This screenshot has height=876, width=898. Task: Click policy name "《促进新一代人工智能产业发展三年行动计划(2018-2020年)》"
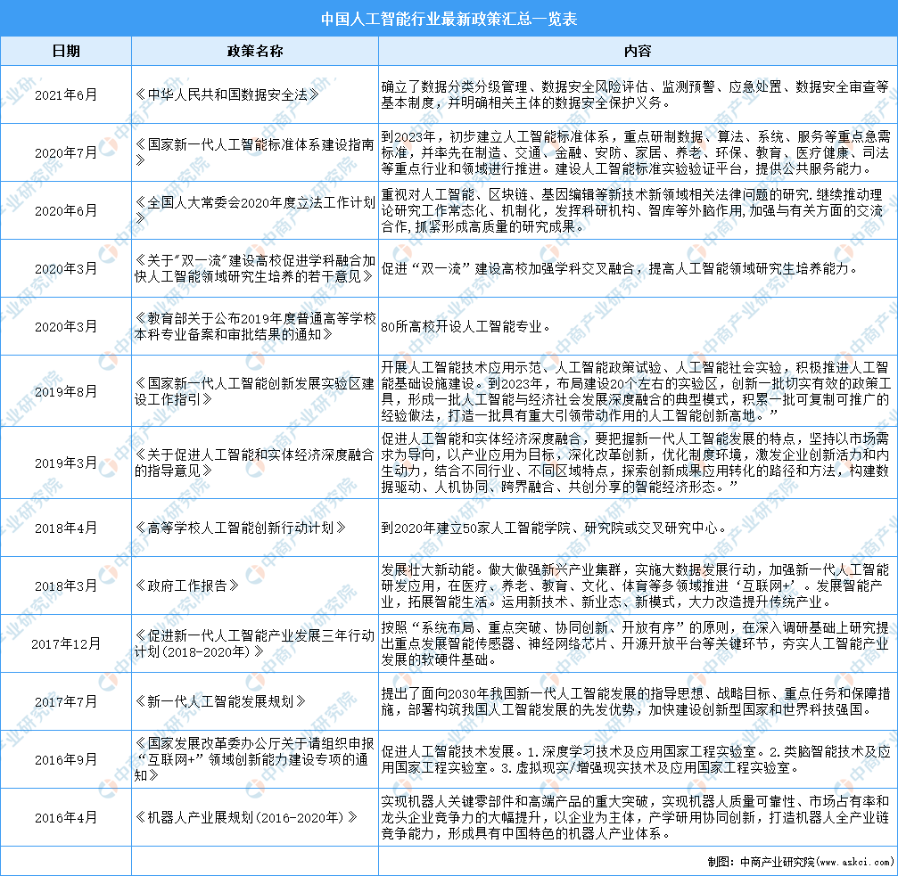coord(255,643)
